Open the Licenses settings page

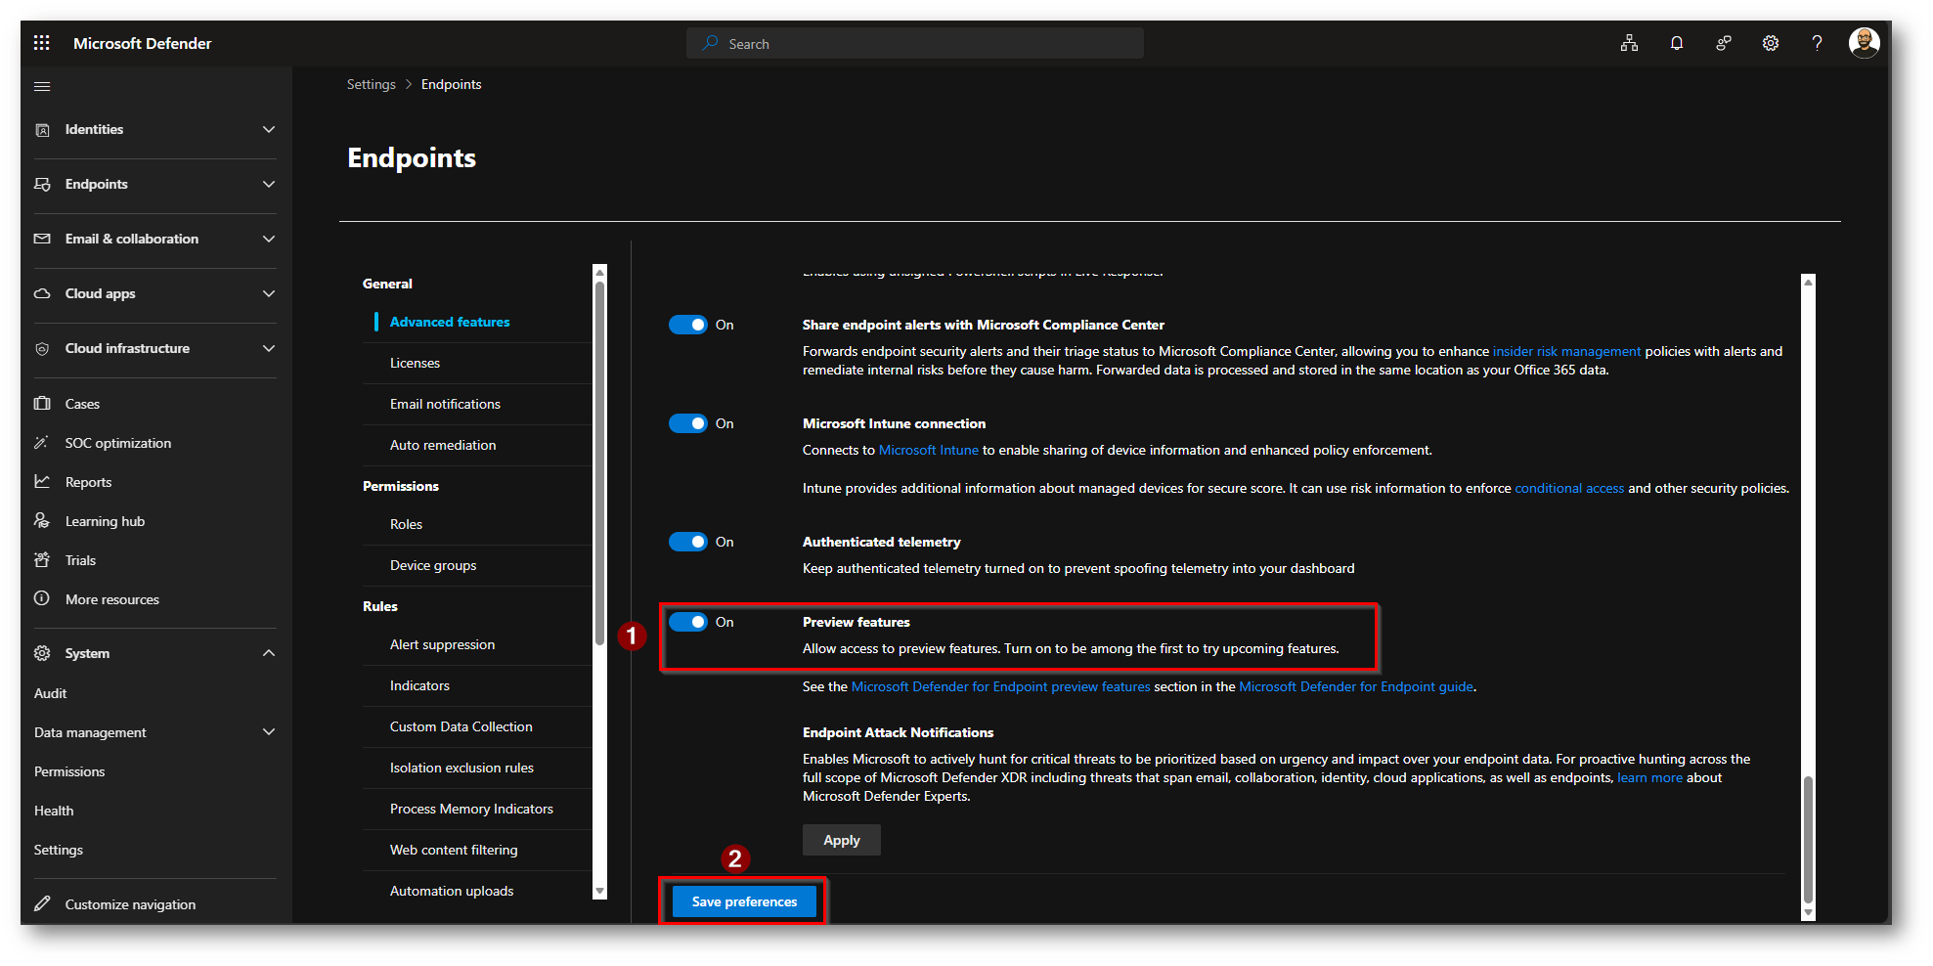tap(415, 363)
